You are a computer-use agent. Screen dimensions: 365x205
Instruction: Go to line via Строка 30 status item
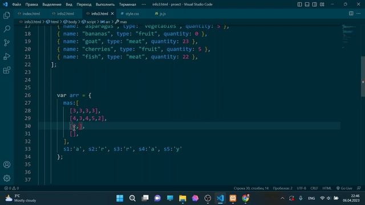pyautogui.click(x=251, y=188)
